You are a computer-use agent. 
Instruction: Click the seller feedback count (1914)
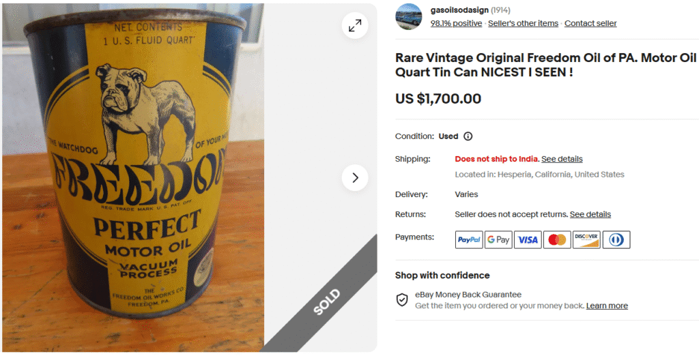500,10
